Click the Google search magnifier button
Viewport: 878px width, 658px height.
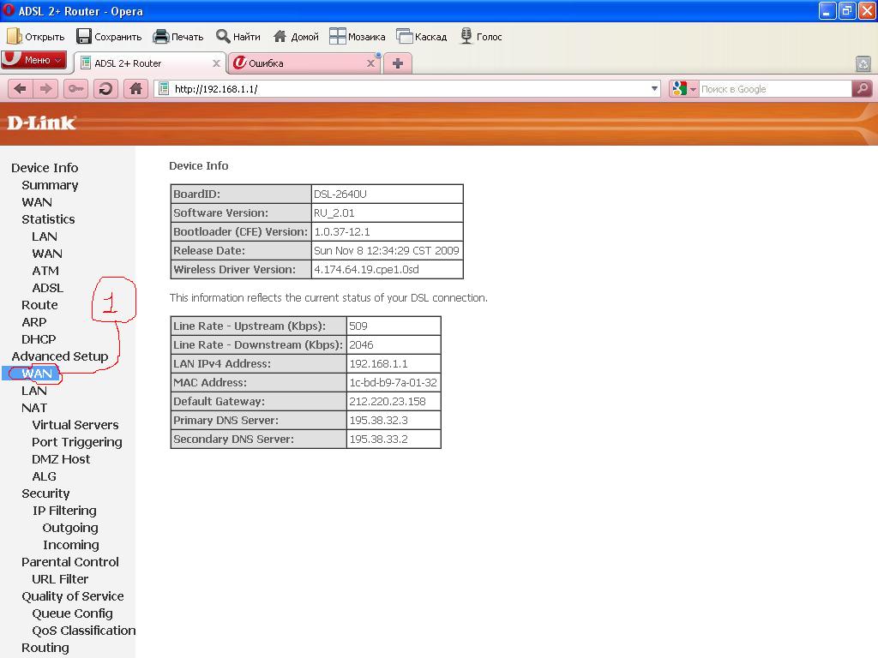[862, 88]
